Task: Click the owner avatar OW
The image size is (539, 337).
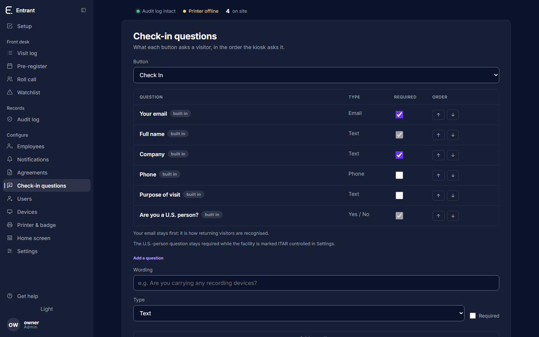Action: click(13, 325)
